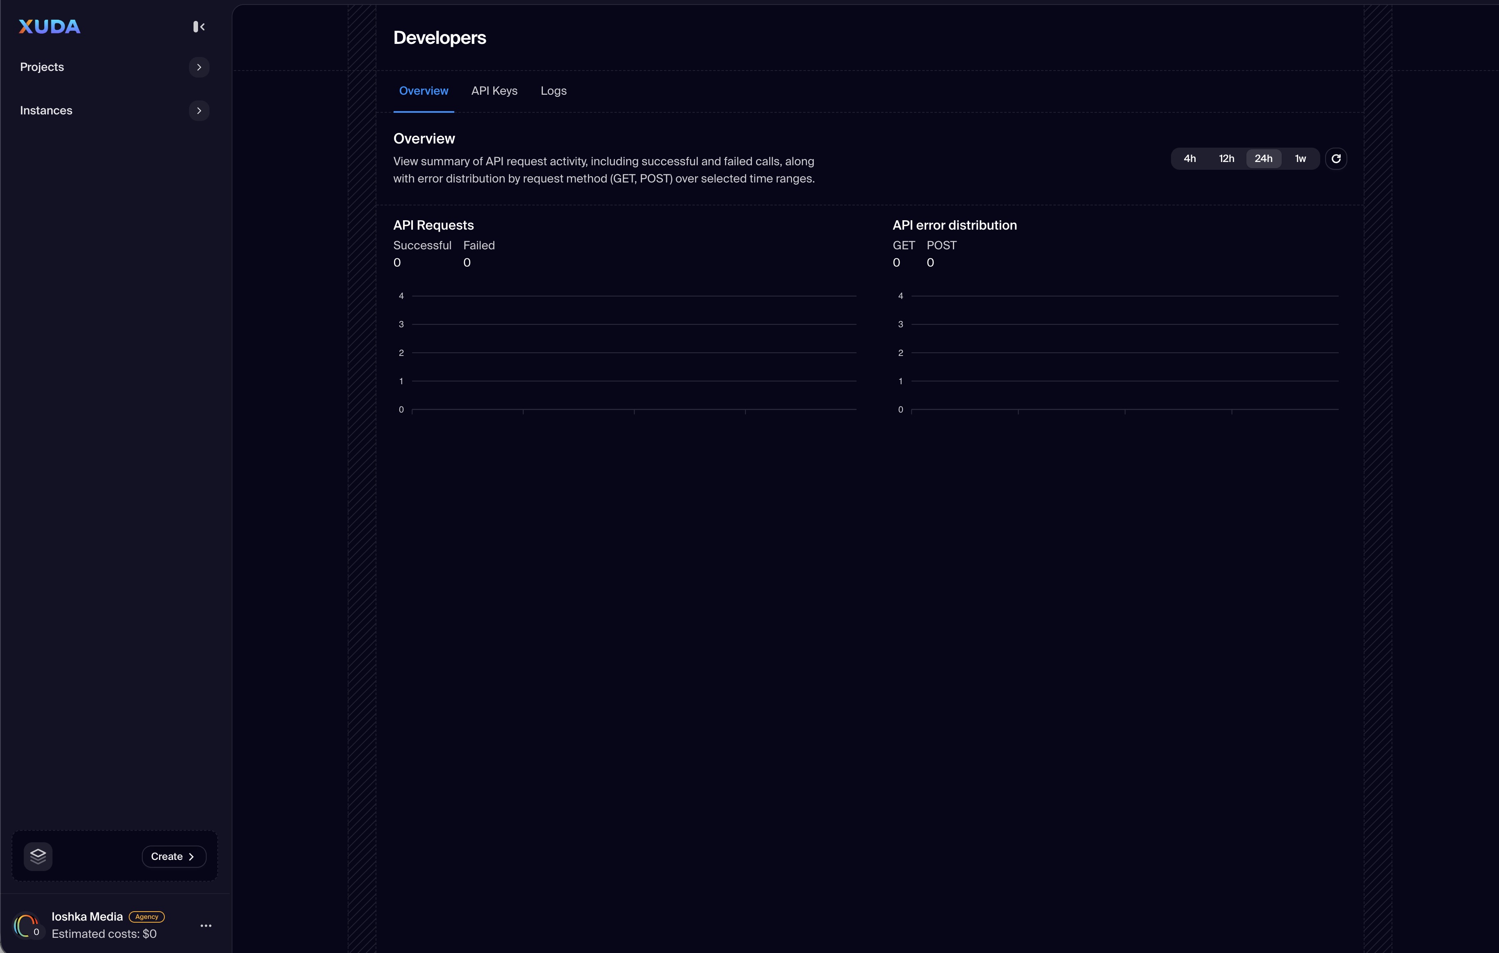This screenshot has height=953, width=1499.
Task: Open the Create button menu
Action: [173, 857]
